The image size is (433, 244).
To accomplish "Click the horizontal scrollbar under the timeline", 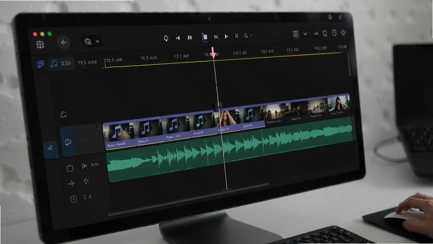I will pyautogui.click(x=188, y=199).
